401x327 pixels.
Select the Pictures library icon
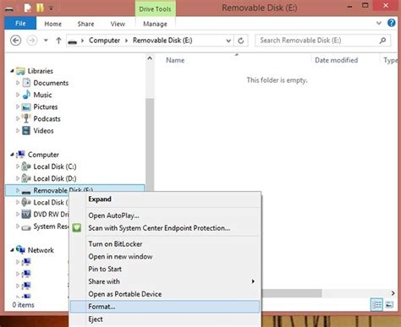coord(26,106)
